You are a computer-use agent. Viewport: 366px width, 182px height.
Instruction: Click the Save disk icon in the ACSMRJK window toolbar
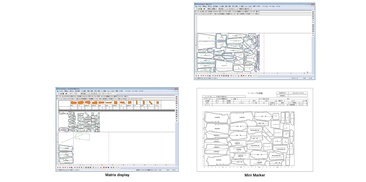(63, 93)
